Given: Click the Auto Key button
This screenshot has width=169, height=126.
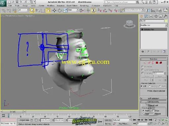Looking at the screenshot, I should point(108,120).
